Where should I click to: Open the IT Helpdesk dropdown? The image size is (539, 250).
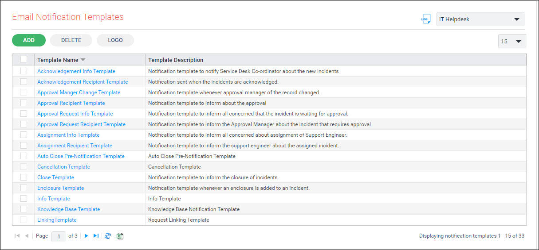(480, 19)
